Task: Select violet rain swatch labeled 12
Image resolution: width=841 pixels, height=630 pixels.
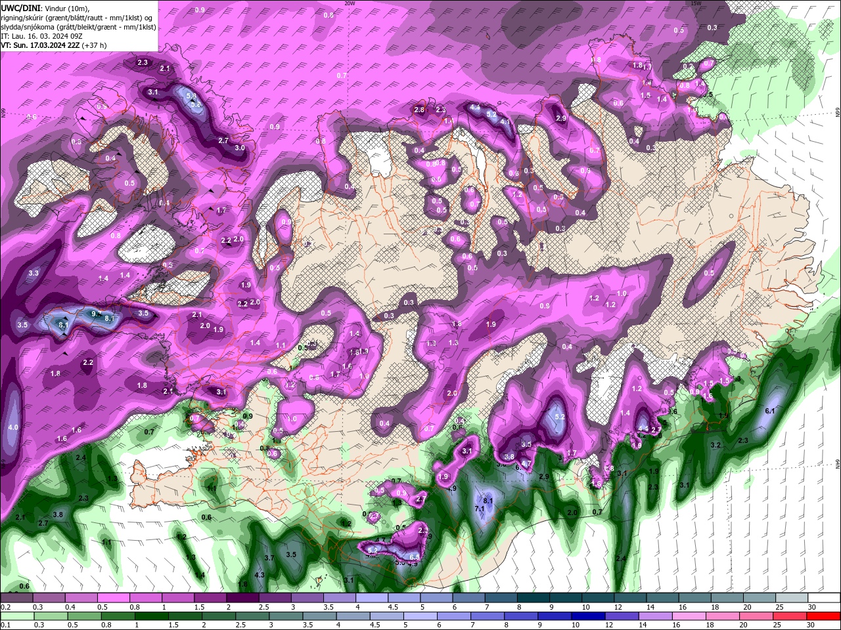Action: pyautogui.click(x=621, y=616)
